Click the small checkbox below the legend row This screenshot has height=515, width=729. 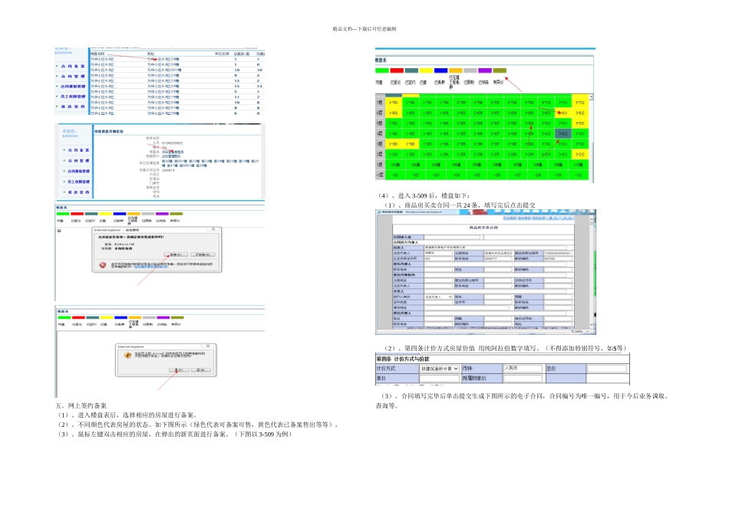coord(59,230)
